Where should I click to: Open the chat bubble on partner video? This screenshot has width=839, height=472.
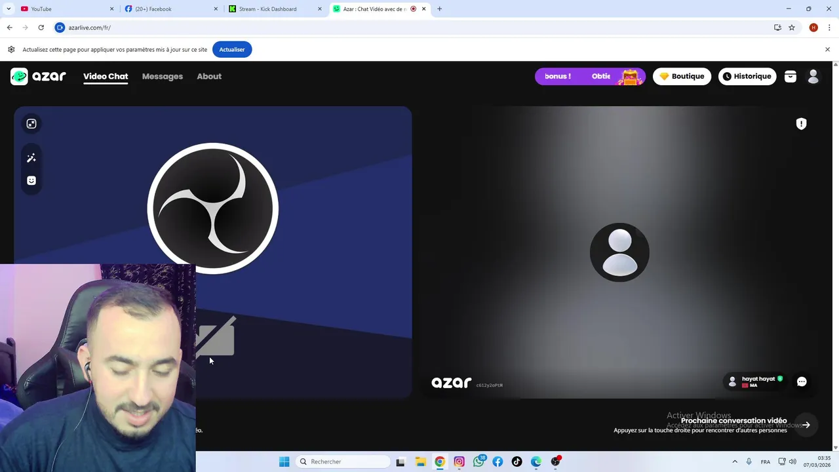pos(802,382)
